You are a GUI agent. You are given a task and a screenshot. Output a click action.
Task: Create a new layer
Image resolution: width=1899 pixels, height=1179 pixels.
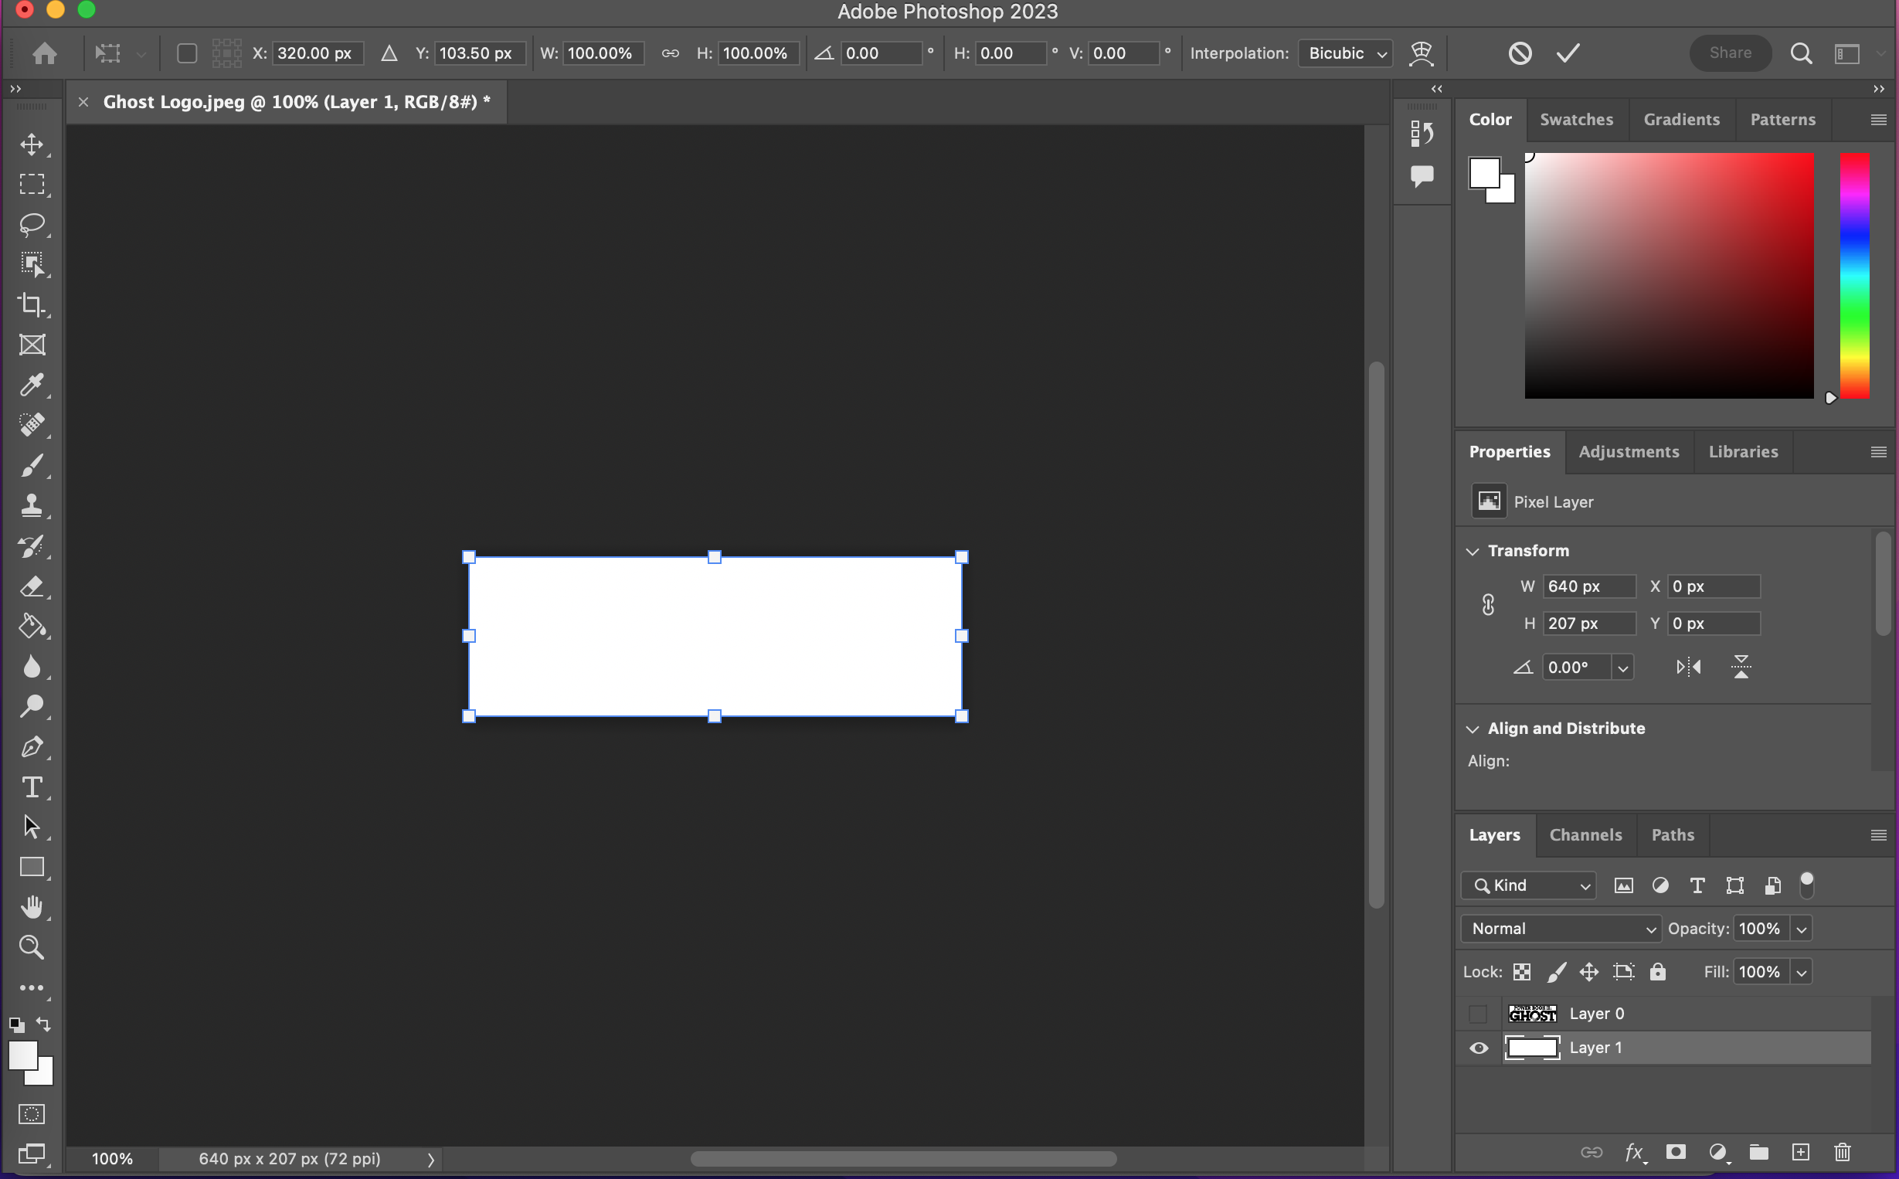click(1800, 1152)
